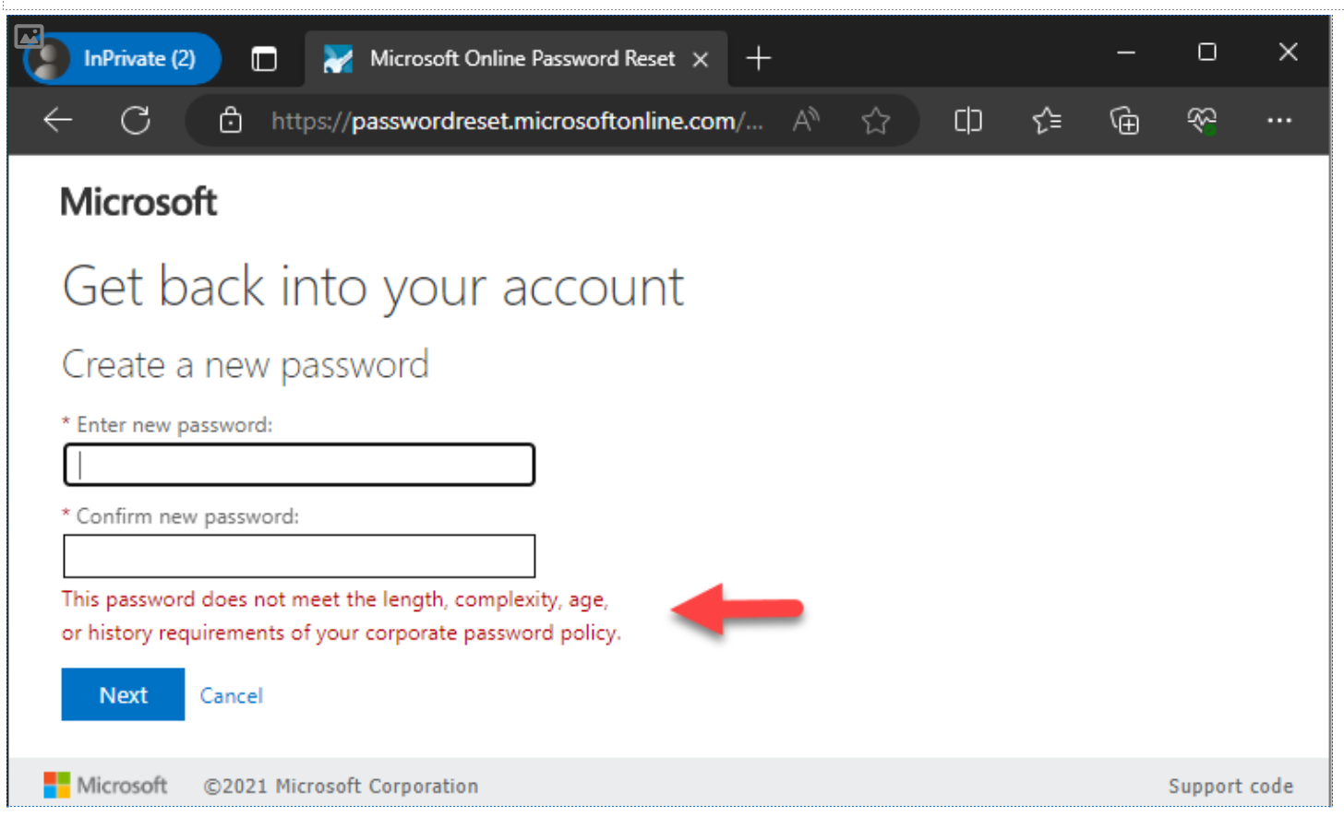Open the Favorites list icon
The width and height of the screenshot is (1344, 816).
tap(1047, 120)
